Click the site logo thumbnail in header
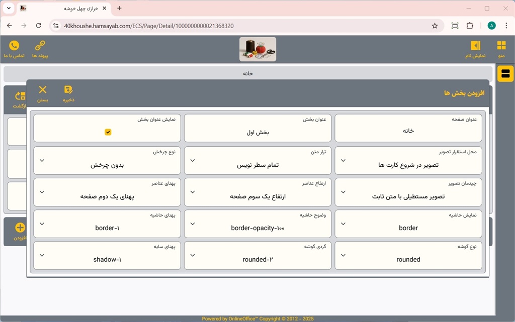The height and width of the screenshot is (322, 515). (x=257, y=49)
